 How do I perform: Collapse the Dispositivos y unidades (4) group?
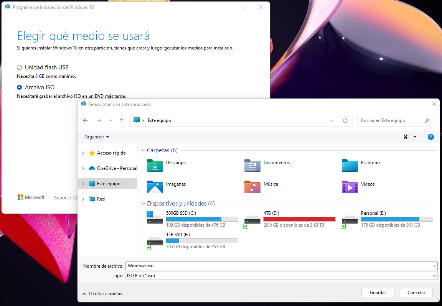click(x=143, y=204)
